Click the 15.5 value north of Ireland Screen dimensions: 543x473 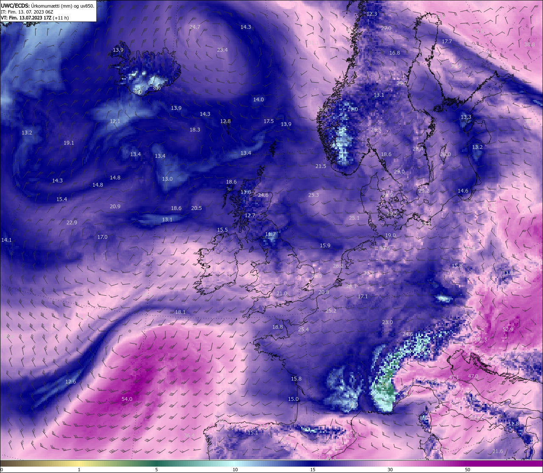pos(222,230)
